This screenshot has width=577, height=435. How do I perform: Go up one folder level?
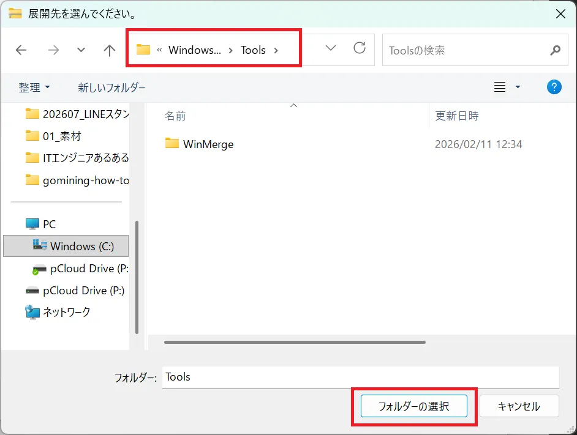(x=109, y=50)
